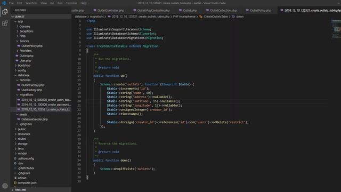This screenshot has width=341, height=192.
Task: Expand the vendor folder
Action: (15, 154)
